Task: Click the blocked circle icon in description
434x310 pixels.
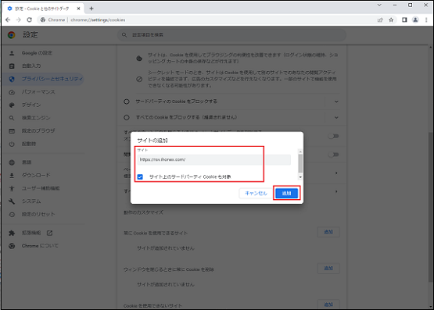Action: 139,80
